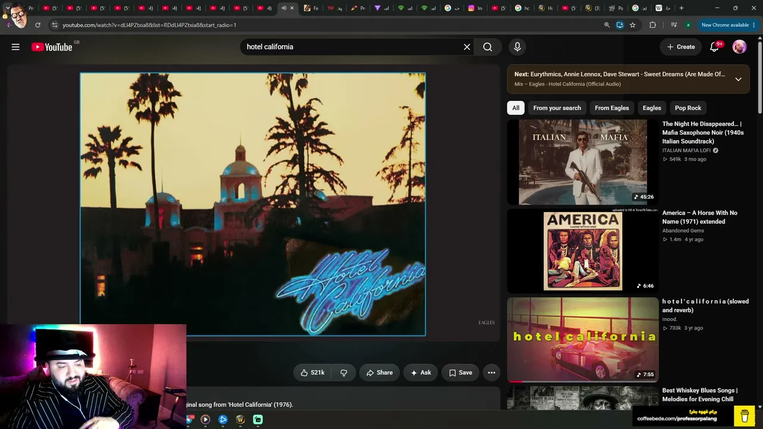The width and height of the screenshot is (763, 429).
Task: Open 'hotel california (slowed and reverb)' title
Action: [x=705, y=306]
